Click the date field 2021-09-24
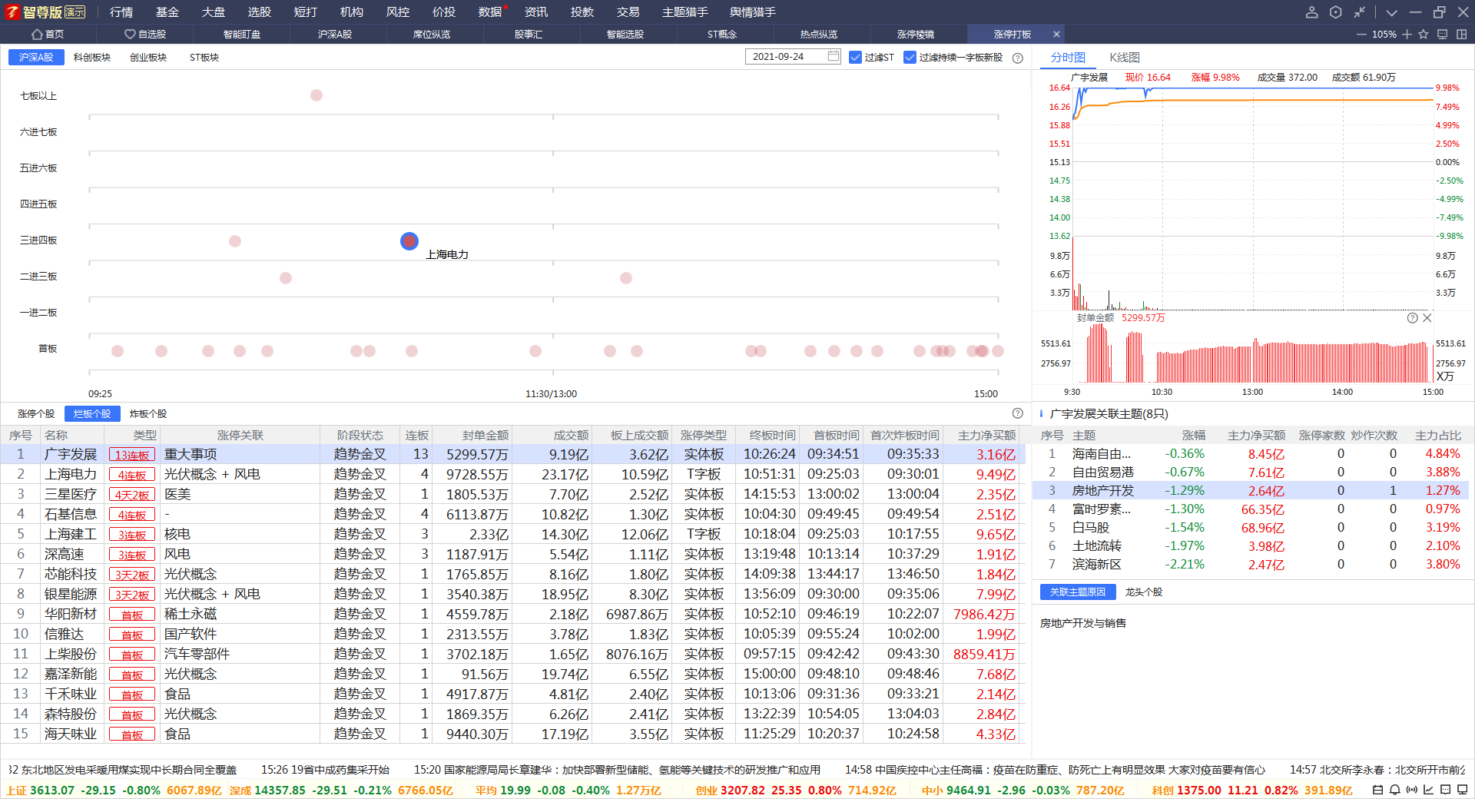The height and width of the screenshot is (799, 1475). coord(793,57)
